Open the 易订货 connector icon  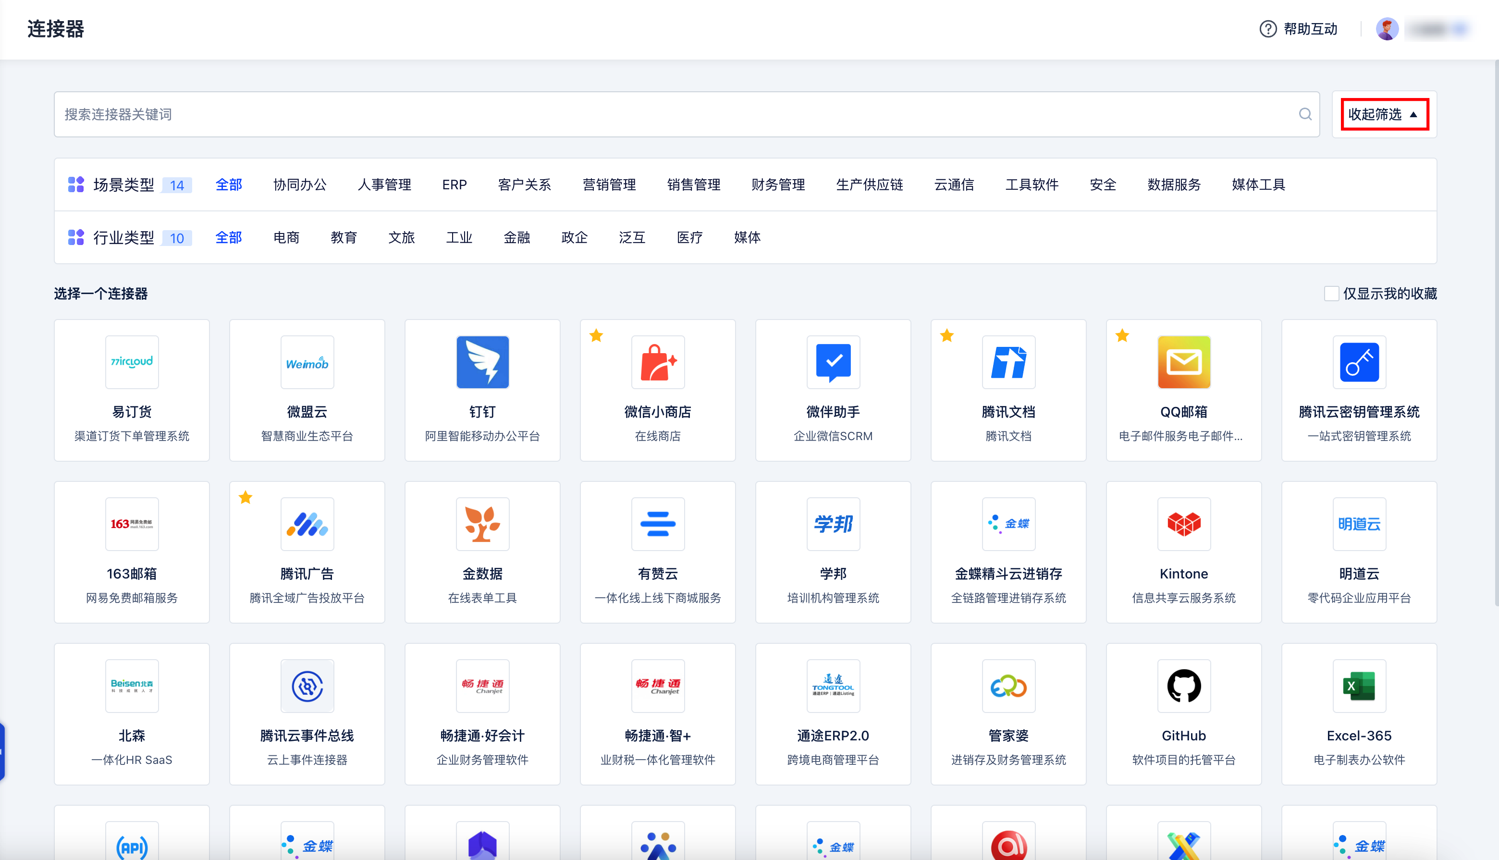click(x=132, y=362)
